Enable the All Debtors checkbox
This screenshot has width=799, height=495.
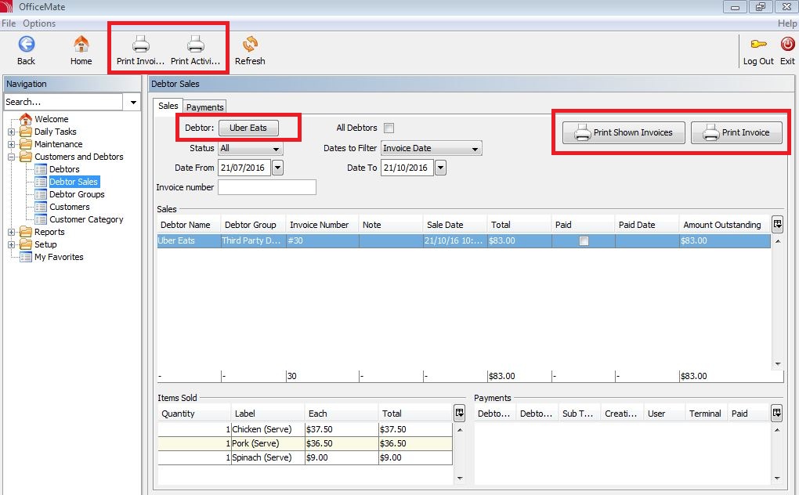click(x=389, y=128)
